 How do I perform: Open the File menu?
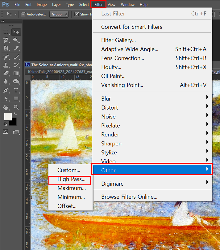tap(17, 5)
